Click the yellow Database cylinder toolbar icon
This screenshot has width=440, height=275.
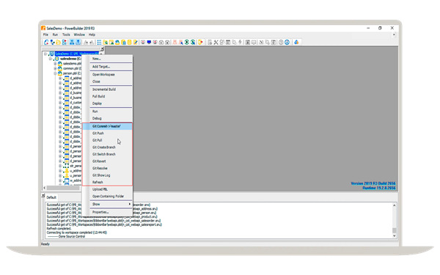[129, 42]
